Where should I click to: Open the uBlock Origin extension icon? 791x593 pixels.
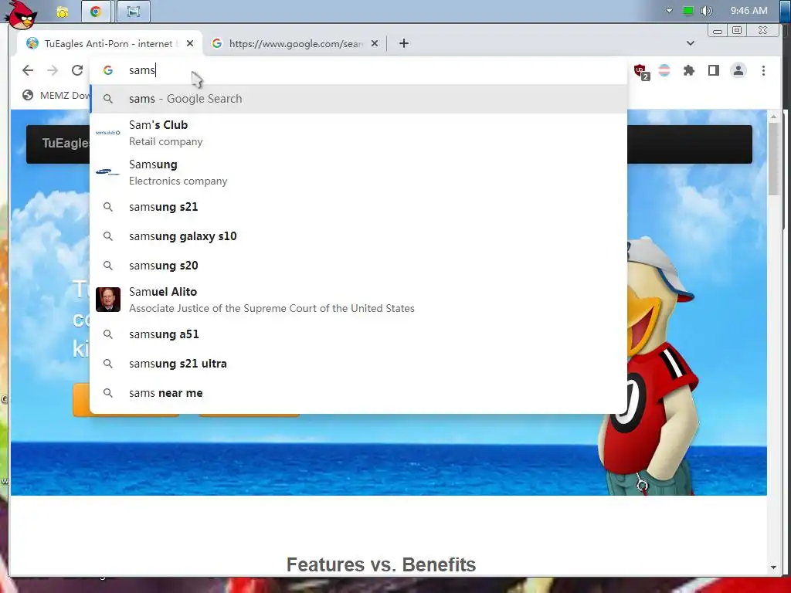pos(641,72)
